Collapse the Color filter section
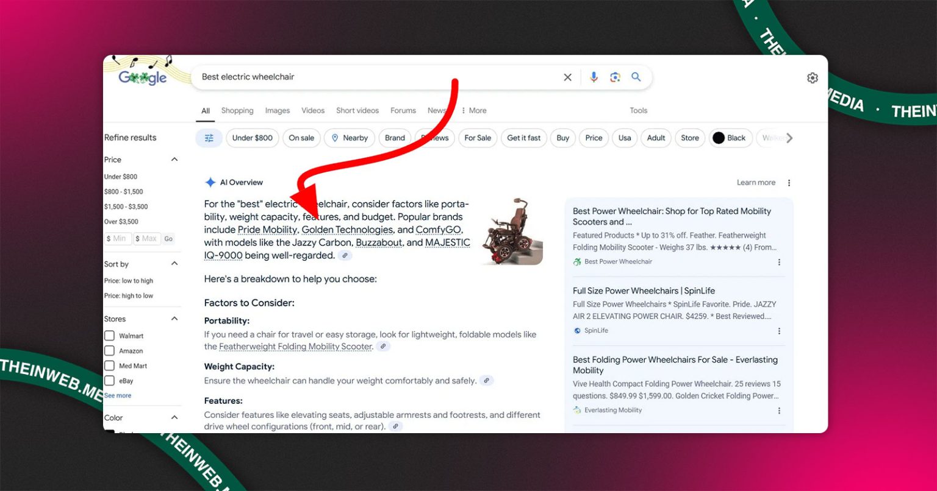The width and height of the screenshot is (937, 491). 174,417
